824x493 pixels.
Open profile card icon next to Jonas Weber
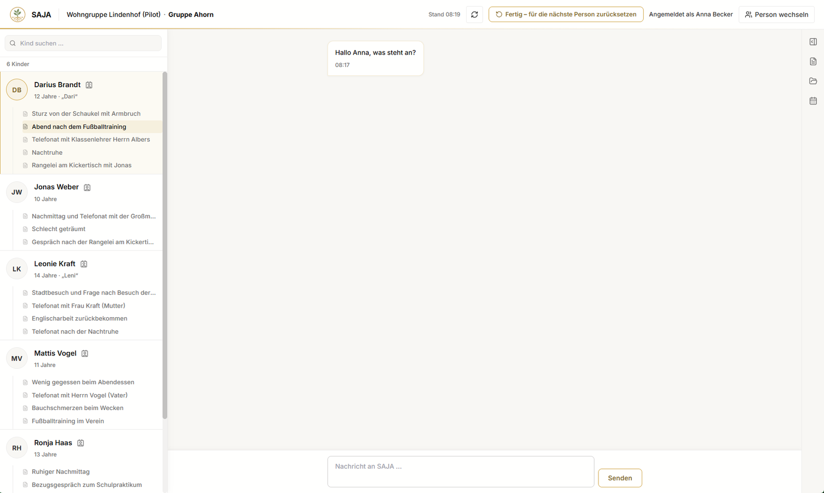87,188
